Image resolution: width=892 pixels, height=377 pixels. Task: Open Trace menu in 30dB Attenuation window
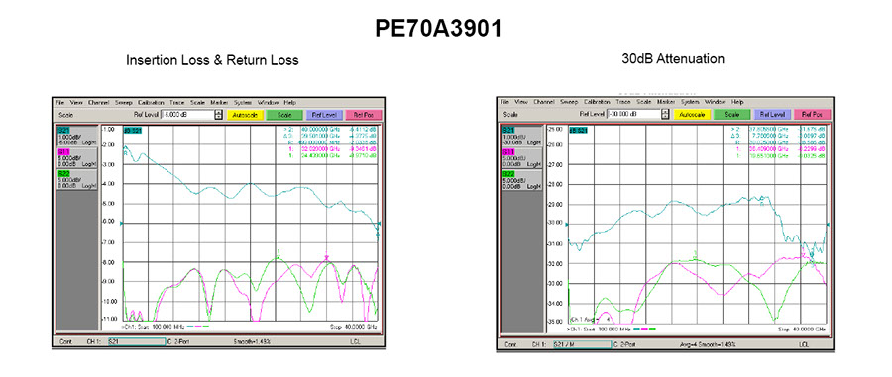pyautogui.click(x=623, y=102)
